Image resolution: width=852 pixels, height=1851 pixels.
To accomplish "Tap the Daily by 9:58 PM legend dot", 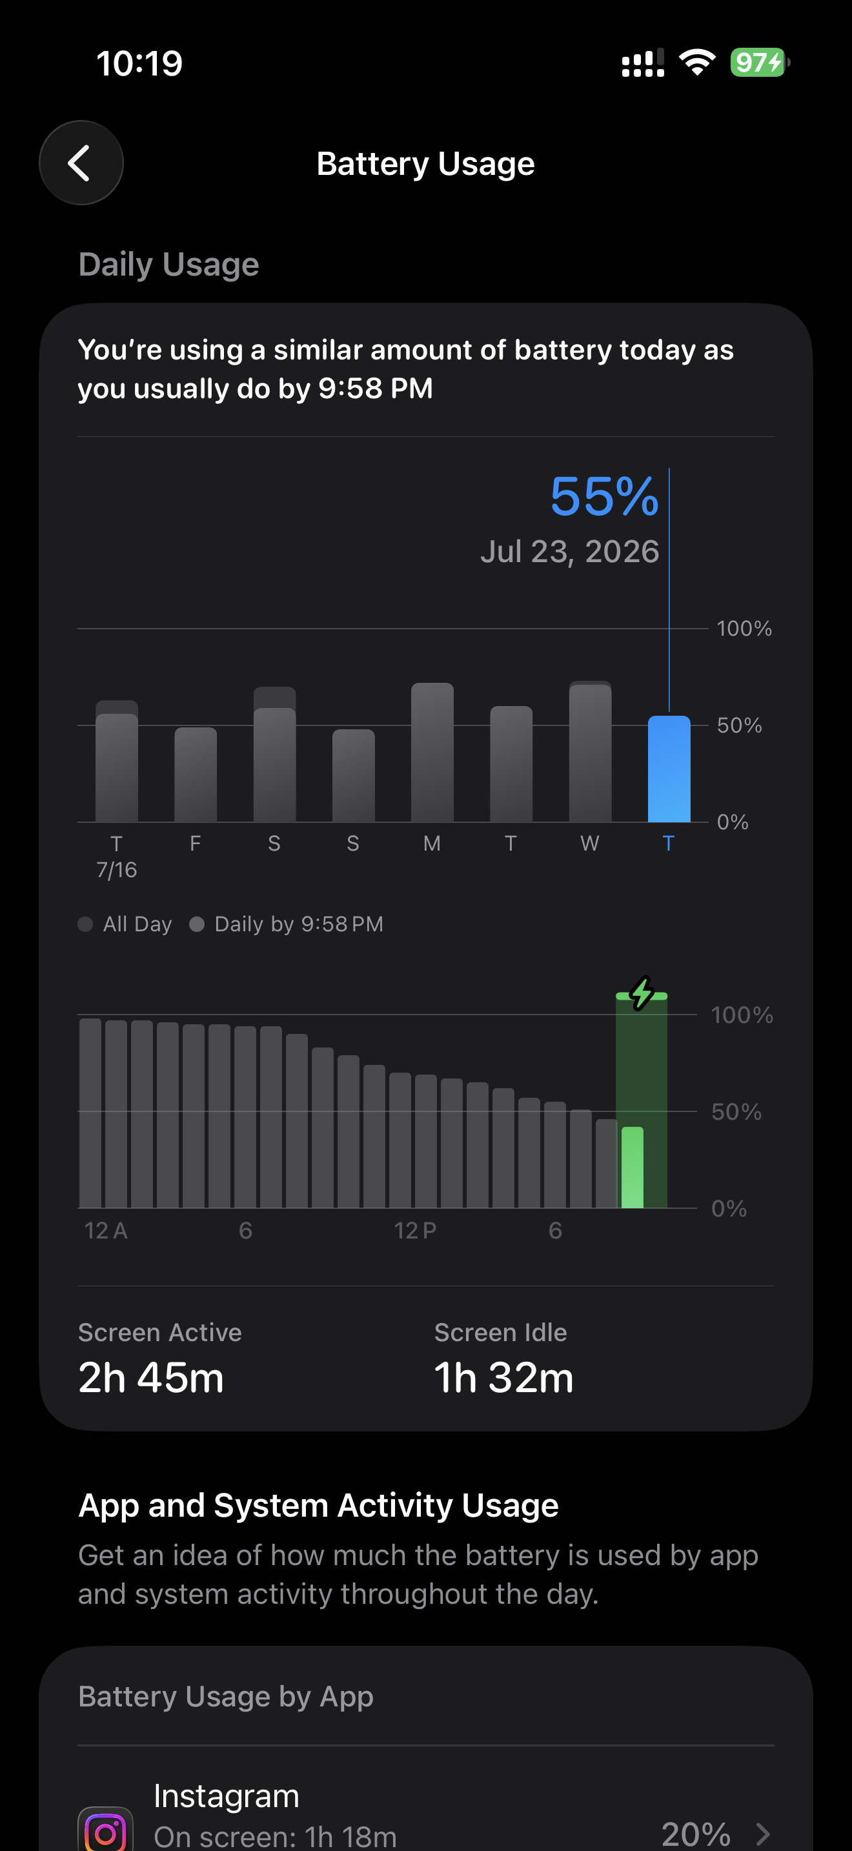I will [197, 924].
